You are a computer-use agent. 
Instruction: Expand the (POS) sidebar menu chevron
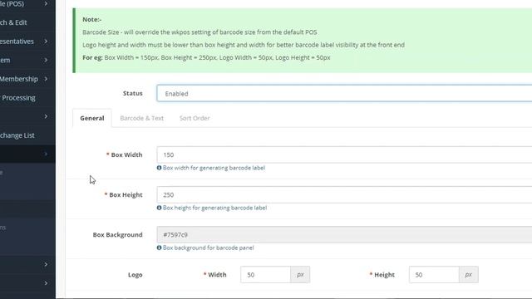coord(46,3)
